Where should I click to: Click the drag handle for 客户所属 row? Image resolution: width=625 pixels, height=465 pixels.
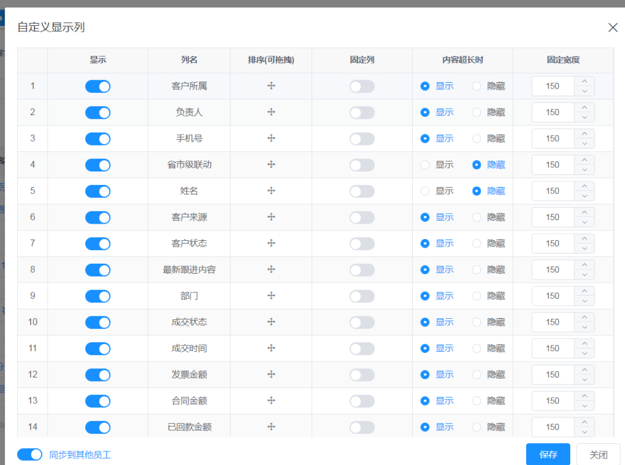click(x=270, y=86)
